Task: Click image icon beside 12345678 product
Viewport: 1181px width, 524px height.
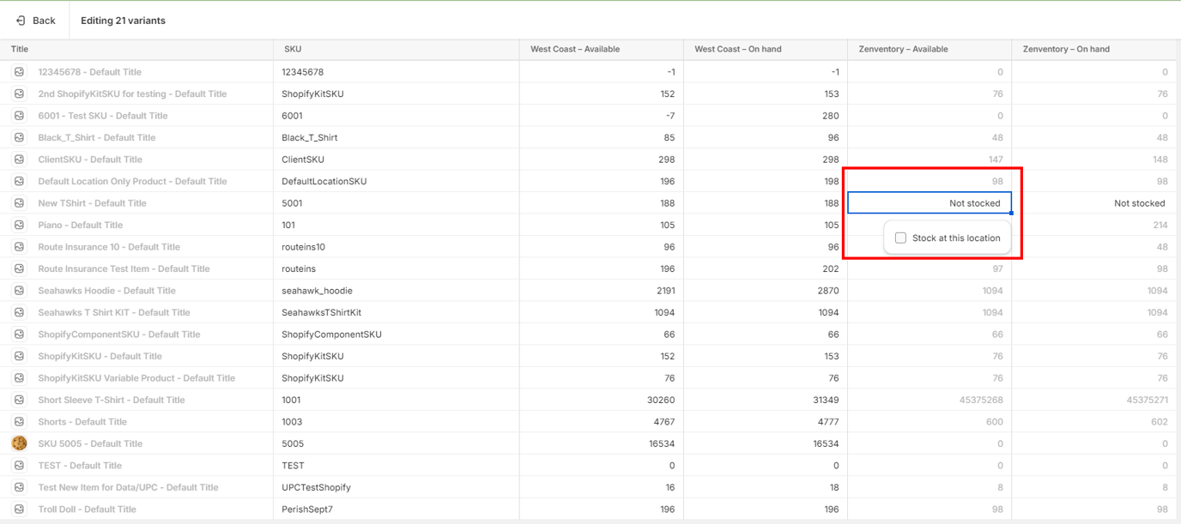Action: tap(19, 72)
